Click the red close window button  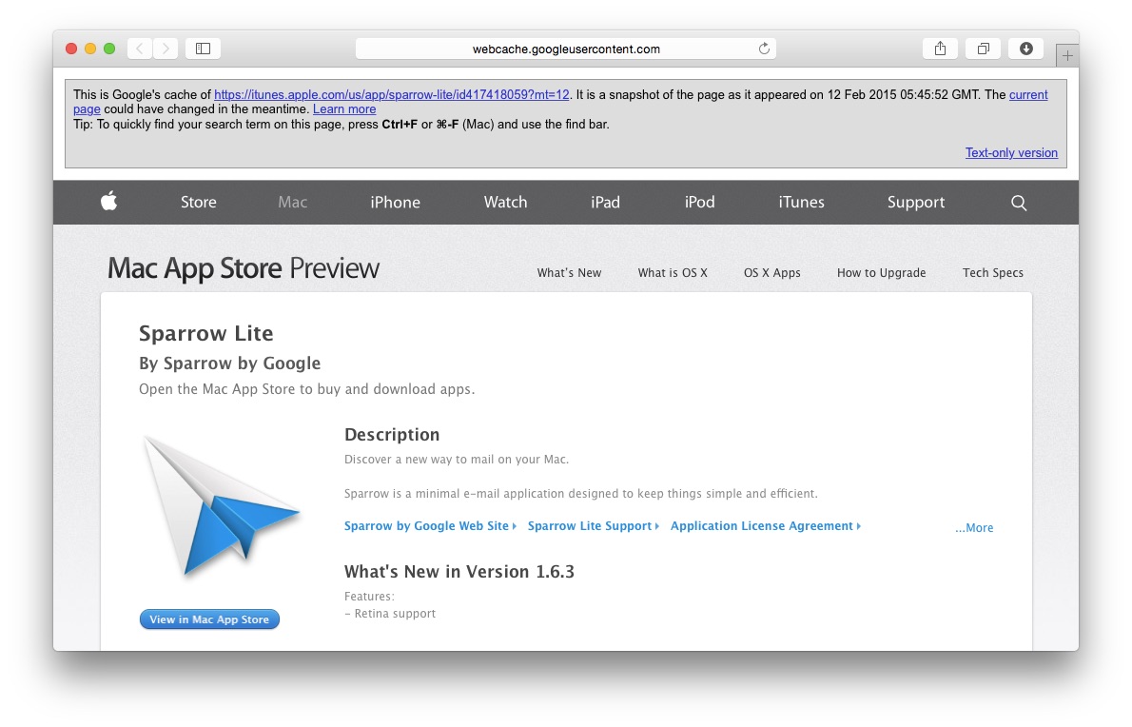click(70, 49)
